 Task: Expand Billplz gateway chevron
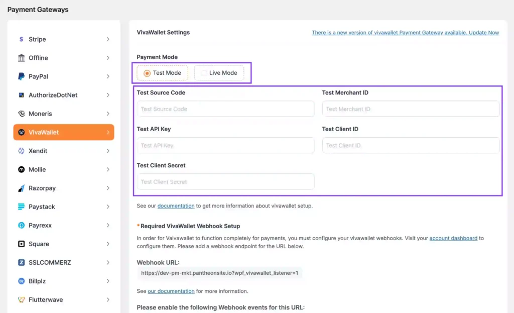(x=108, y=281)
